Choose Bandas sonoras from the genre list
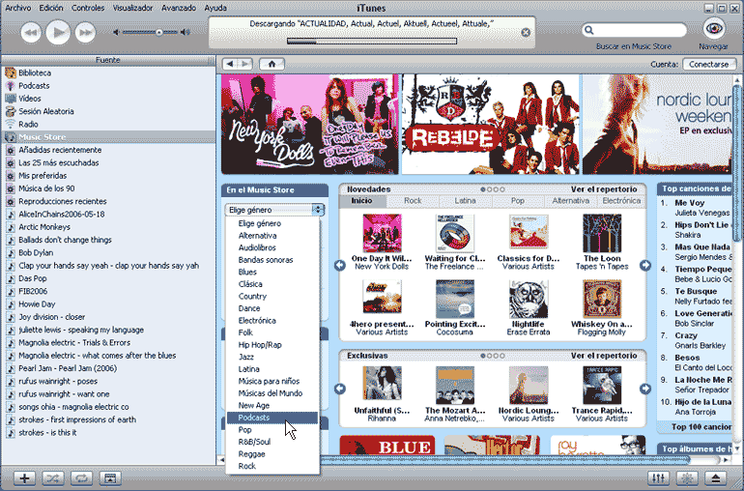Screen dimensions: 744x491 coord(272,260)
